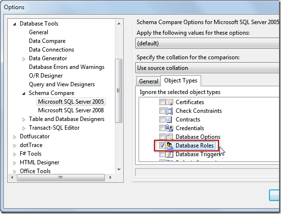The width and height of the screenshot is (281, 214).
Task: Expand the Transact-SQL Editor node
Action: [24, 128]
